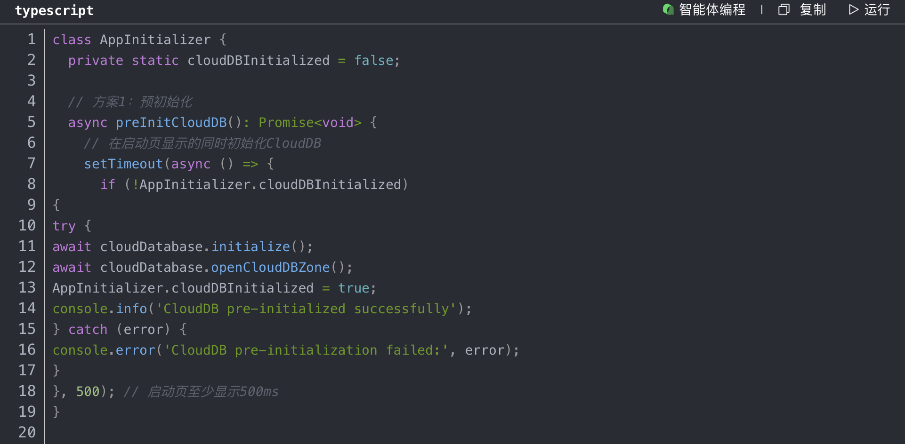Open 智能体编程 text button
The image size is (905, 444).
point(712,9)
